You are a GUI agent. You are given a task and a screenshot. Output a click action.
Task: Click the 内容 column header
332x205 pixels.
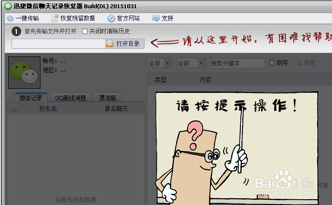pyautogui.click(x=206, y=80)
